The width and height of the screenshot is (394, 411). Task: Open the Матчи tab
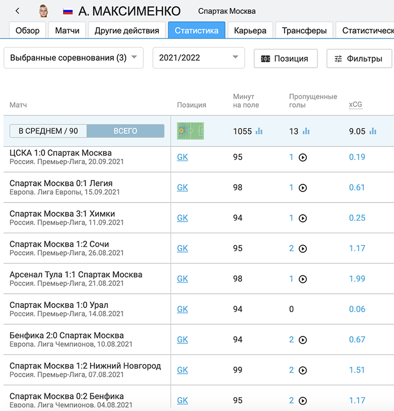point(67,31)
